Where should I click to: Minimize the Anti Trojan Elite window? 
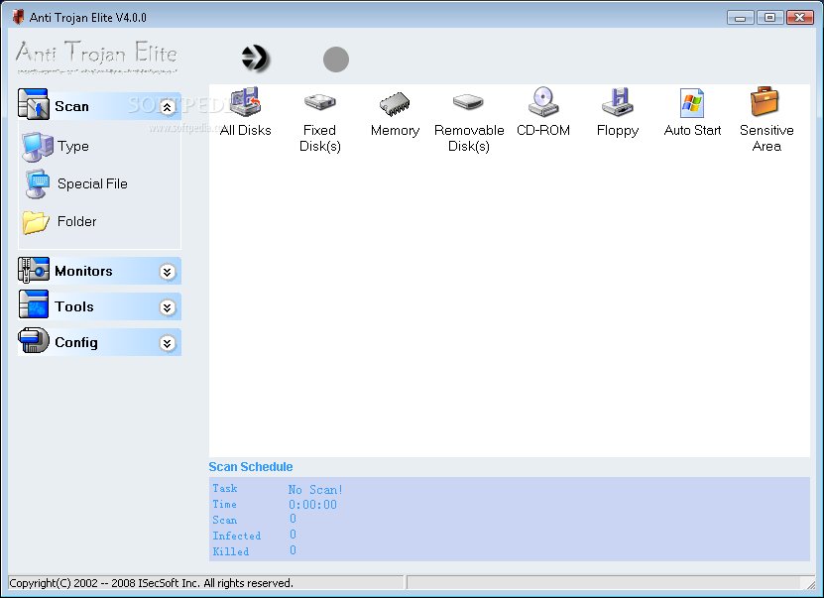740,18
